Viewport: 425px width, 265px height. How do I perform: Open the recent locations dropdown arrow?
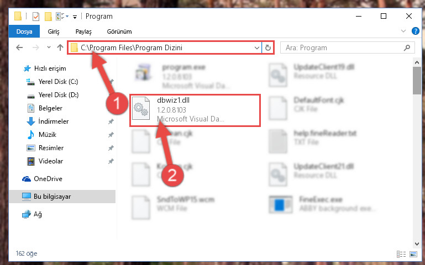(49, 47)
